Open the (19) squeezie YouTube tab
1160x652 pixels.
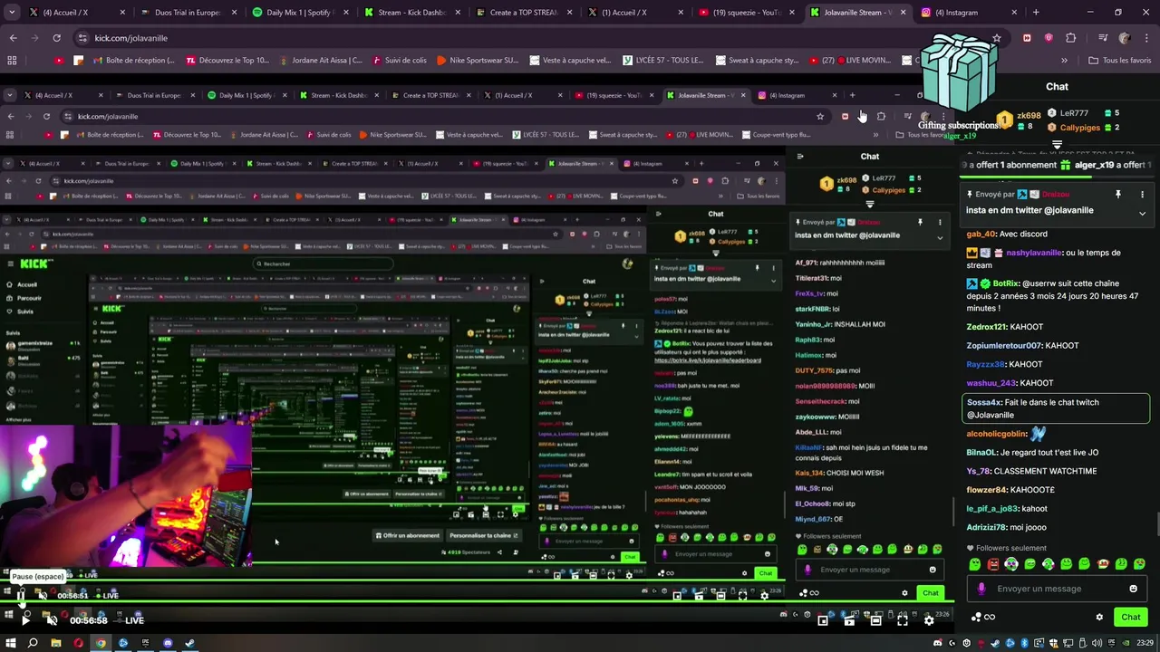[x=748, y=13]
